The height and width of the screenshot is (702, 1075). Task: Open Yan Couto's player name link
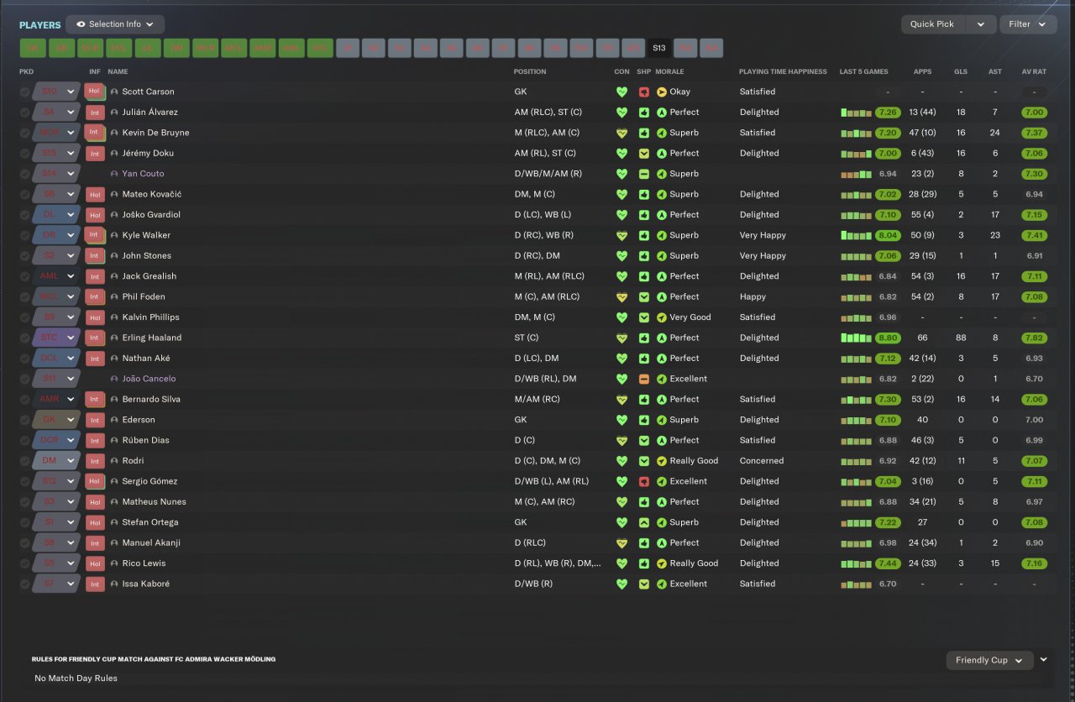tap(143, 174)
